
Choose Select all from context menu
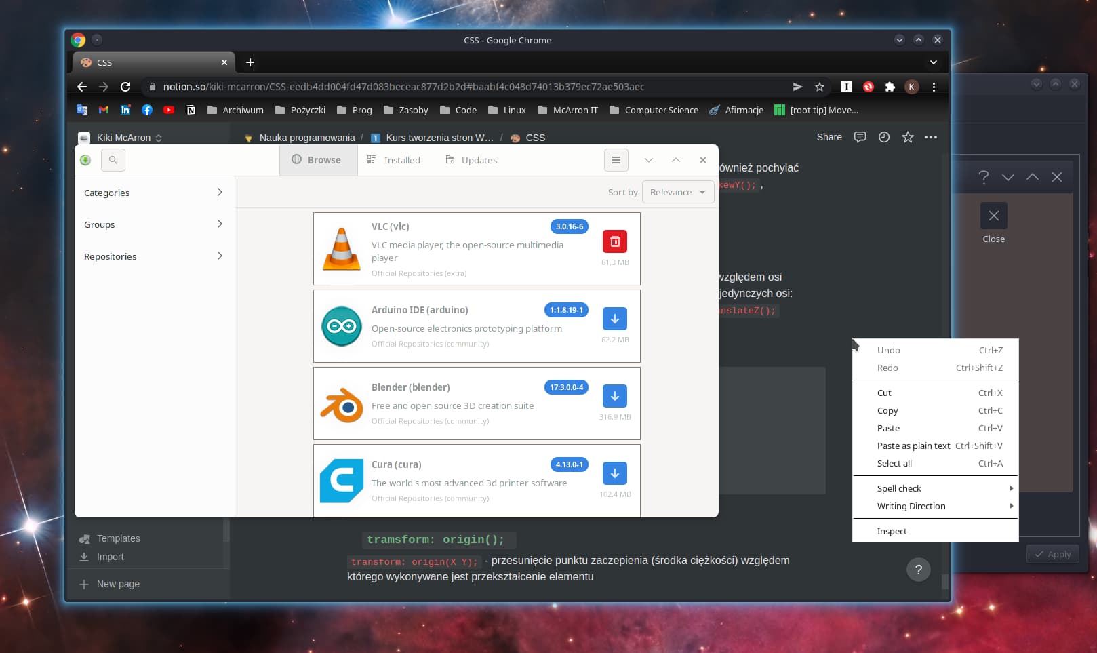(936, 463)
